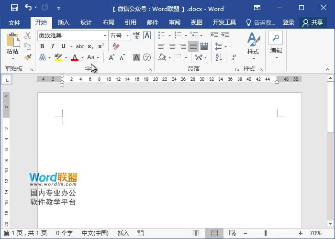Center align text
335x239 pixels.
click(172, 46)
